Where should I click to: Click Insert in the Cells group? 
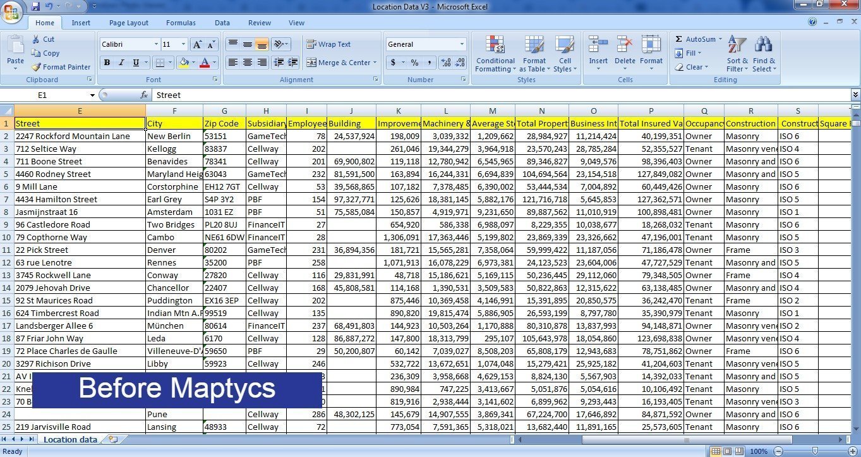tap(598, 54)
